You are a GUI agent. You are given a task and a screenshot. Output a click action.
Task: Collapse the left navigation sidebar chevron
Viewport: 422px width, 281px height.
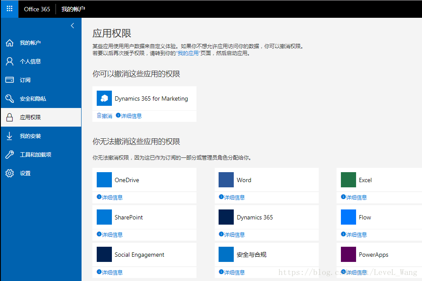click(x=72, y=26)
